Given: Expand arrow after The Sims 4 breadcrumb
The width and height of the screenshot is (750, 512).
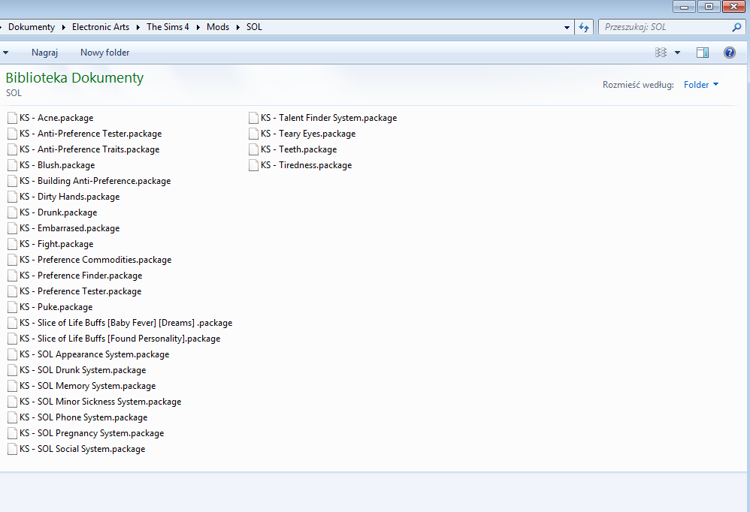Looking at the screenshot, I should [198, 27].
